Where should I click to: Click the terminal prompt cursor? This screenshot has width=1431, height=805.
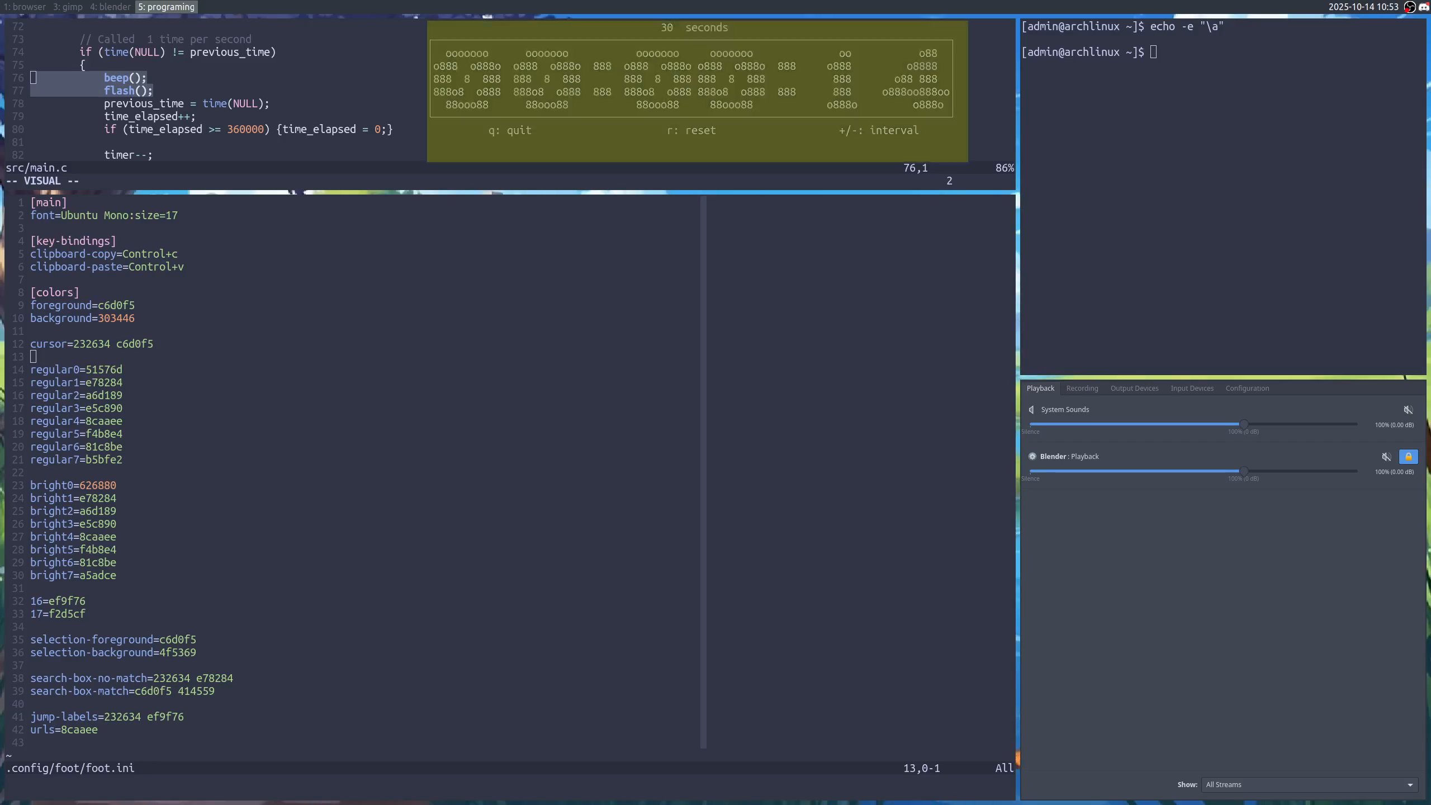pos(1153,52)
